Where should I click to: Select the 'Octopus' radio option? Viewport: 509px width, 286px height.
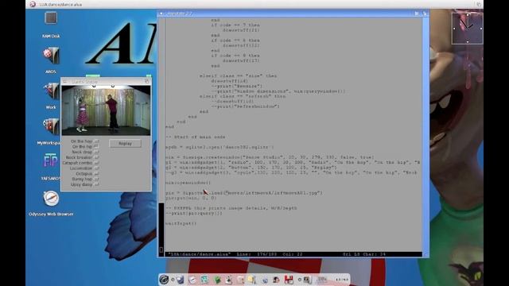(96, 174)
